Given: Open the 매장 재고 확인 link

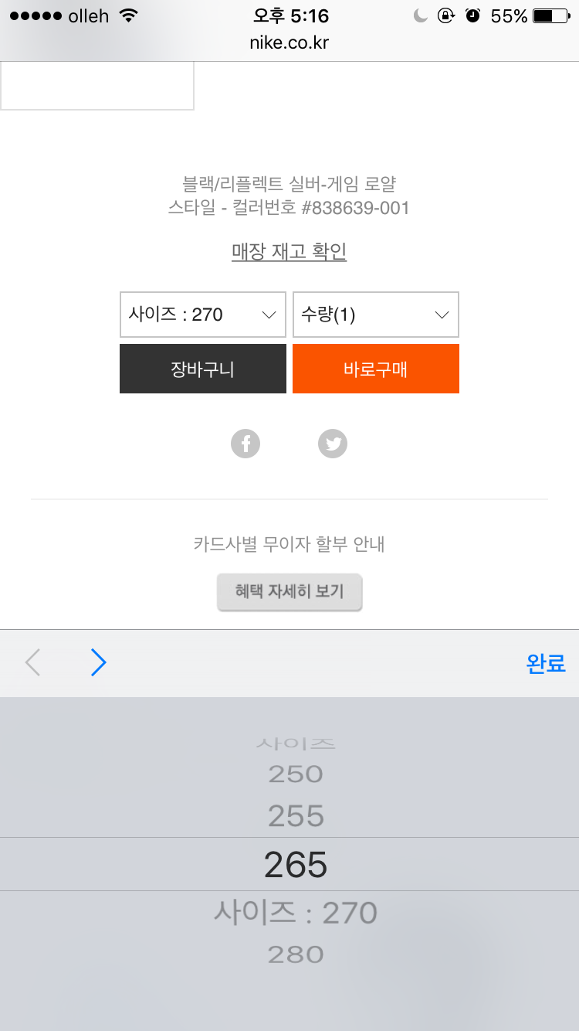Looking at the screenshot, I should (x=289, y=251).
